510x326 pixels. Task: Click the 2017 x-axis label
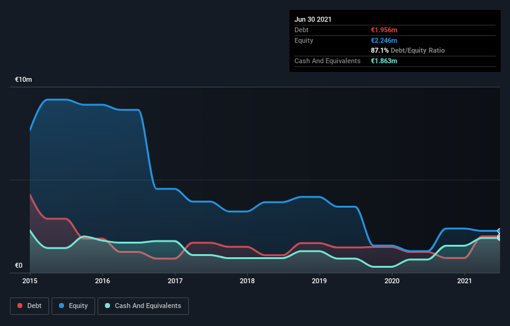click(x=175, y=281)
